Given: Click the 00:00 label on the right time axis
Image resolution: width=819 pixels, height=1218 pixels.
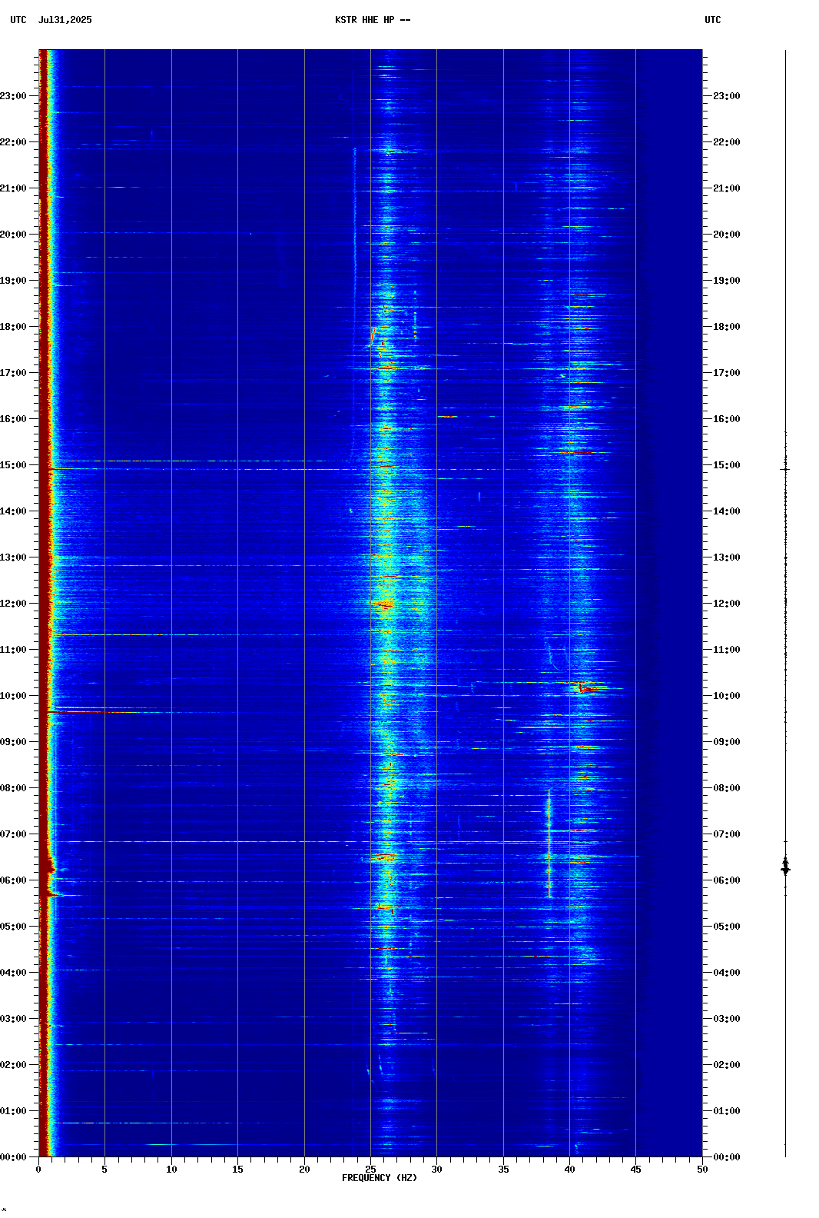Looking at the screenshot, I should (x=727, y=1157).
